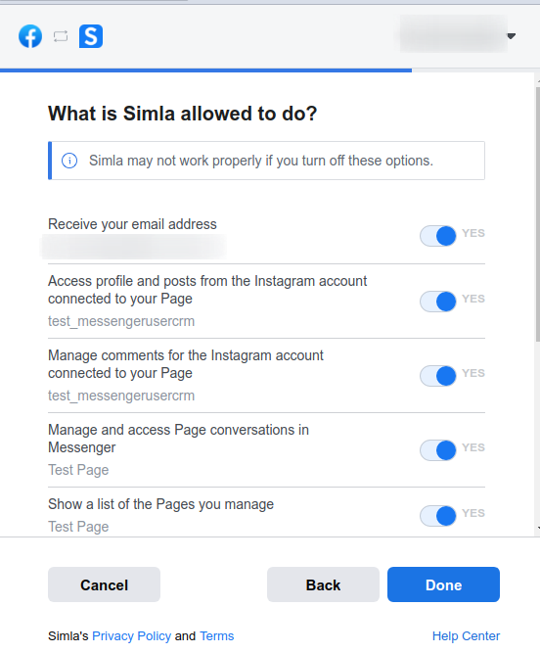Toggle Manage comments for the Instagram account
Image resolution: width=540 pixels, height=653 pixels.
tap(437, 376)
